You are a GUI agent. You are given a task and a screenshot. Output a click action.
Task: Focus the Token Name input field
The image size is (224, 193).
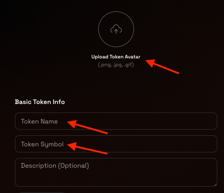tap(116, 121)
